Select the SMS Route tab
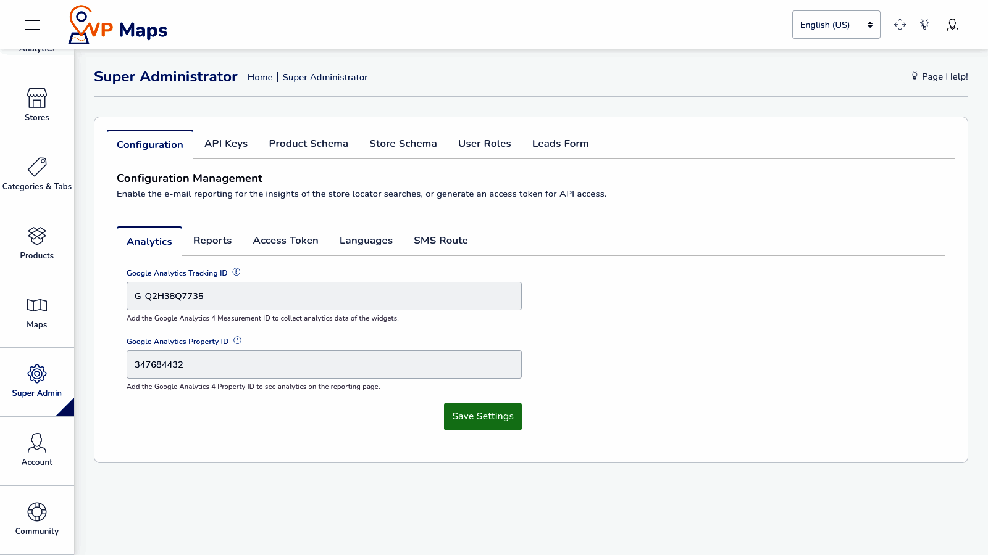 440,240
